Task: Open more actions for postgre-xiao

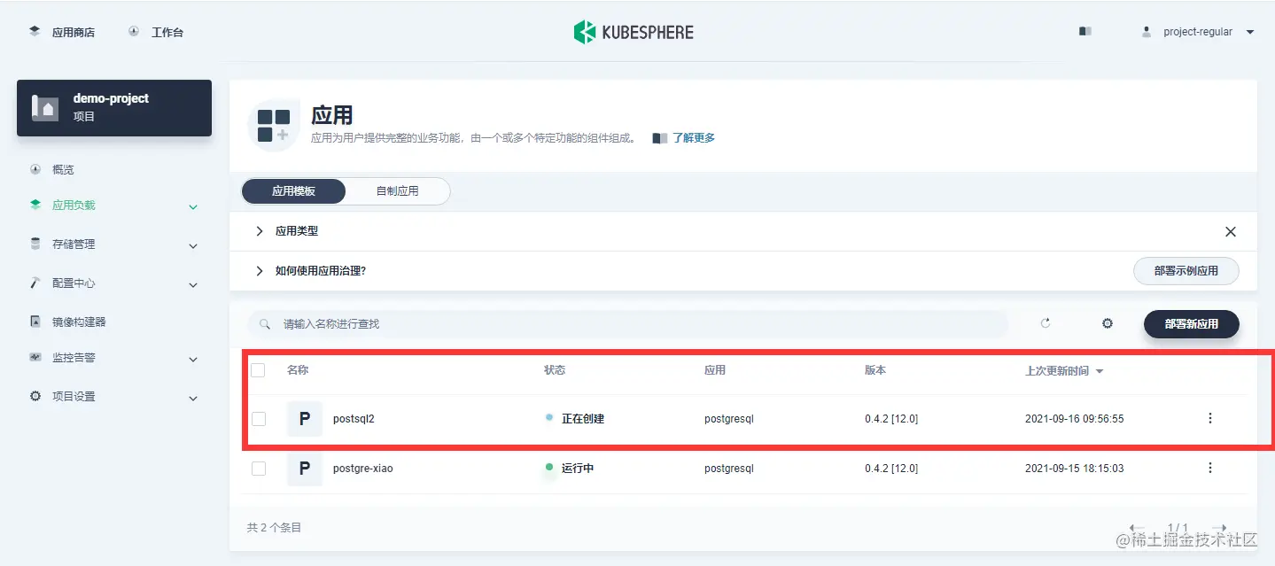Action: pos(1210,468)
